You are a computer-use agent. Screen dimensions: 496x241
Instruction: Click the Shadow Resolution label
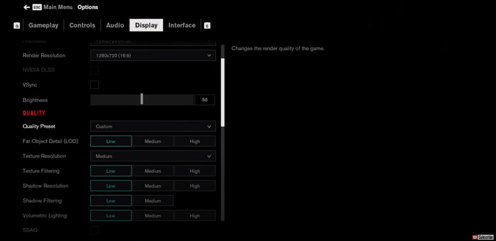(45, 186)
